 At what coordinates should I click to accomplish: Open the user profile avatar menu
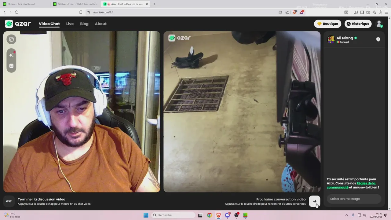coord(379,24)
